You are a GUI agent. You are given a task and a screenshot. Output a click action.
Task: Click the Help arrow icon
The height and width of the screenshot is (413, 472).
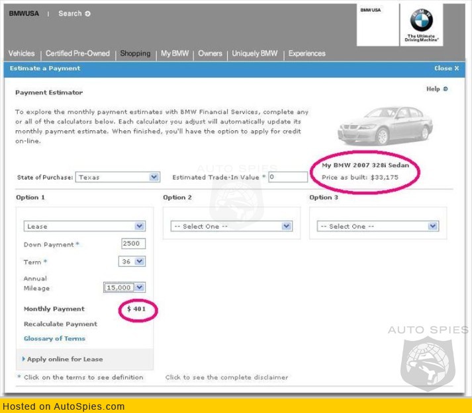coord(446,89)
